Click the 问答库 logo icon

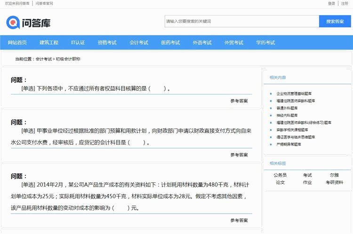[13, 22]
